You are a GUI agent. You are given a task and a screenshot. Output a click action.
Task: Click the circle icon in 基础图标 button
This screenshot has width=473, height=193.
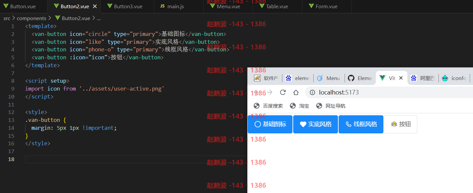(x=258, y=124)
